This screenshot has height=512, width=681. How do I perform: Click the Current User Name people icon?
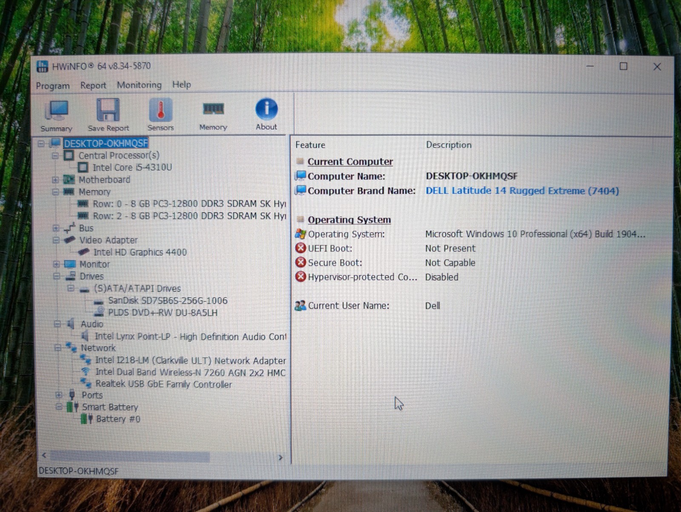300,305
